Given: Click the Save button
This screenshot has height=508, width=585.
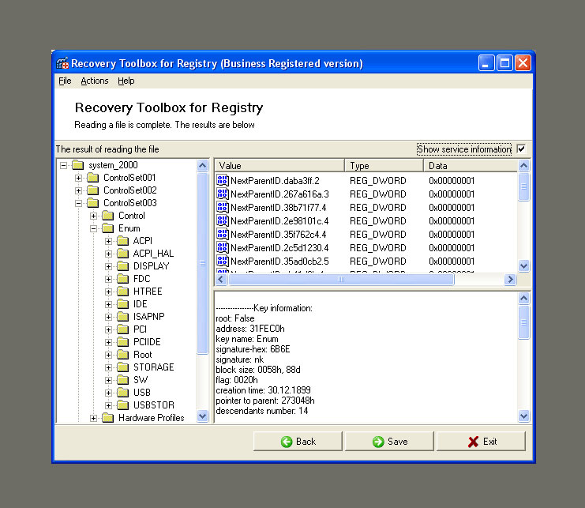Looking at the screenshot, I should [389, 442].
